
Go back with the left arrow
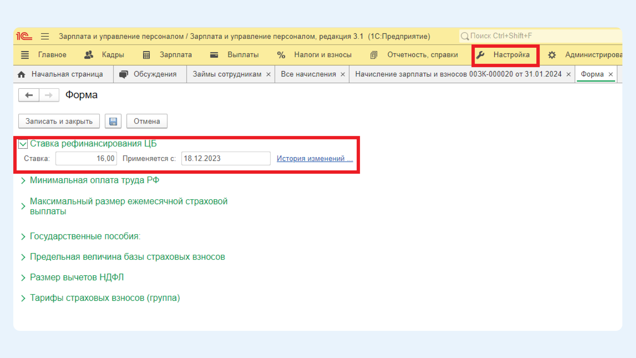[x=29, y=95]
